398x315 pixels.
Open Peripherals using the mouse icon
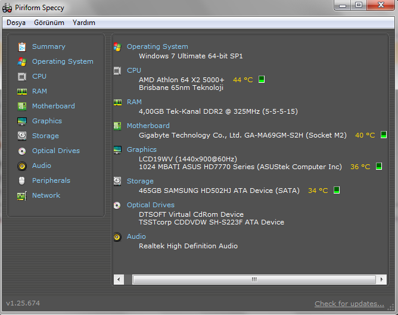tap(22, 180)
